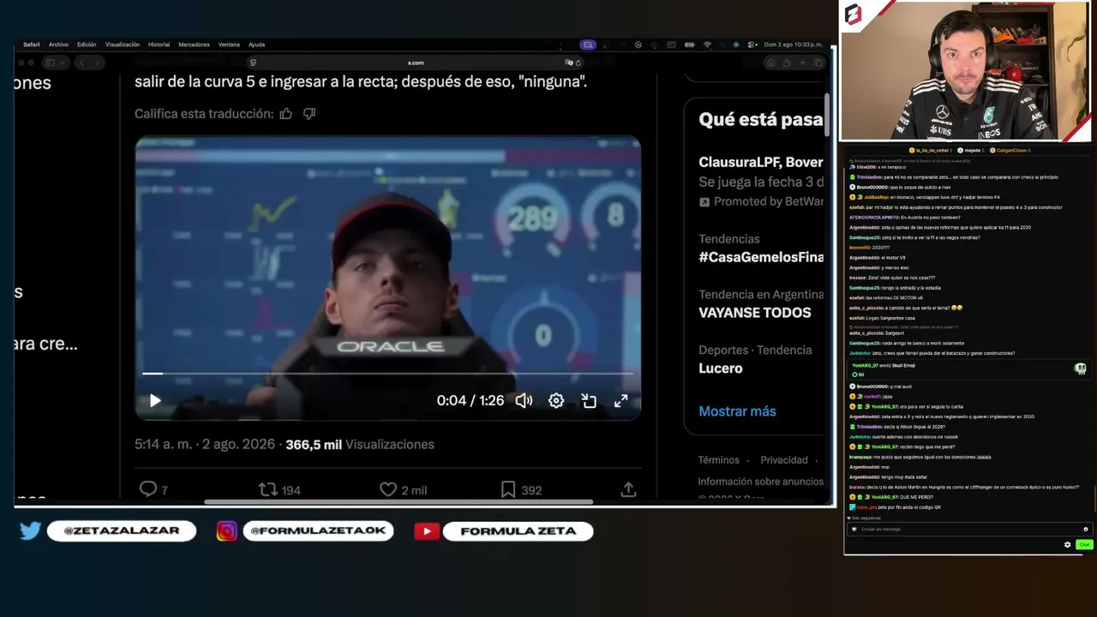Mute the video with the speaker icon

524,400
